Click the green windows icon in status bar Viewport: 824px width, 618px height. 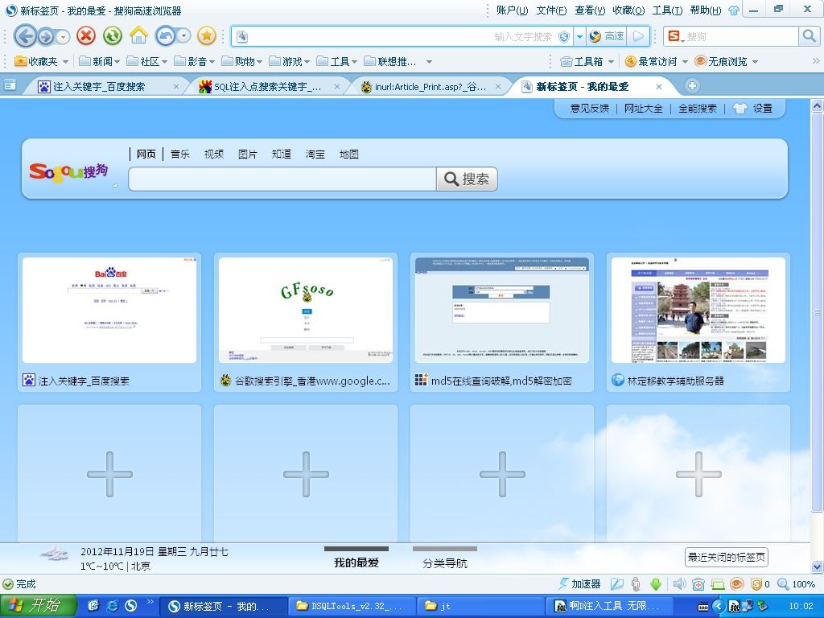coord(717,584)
